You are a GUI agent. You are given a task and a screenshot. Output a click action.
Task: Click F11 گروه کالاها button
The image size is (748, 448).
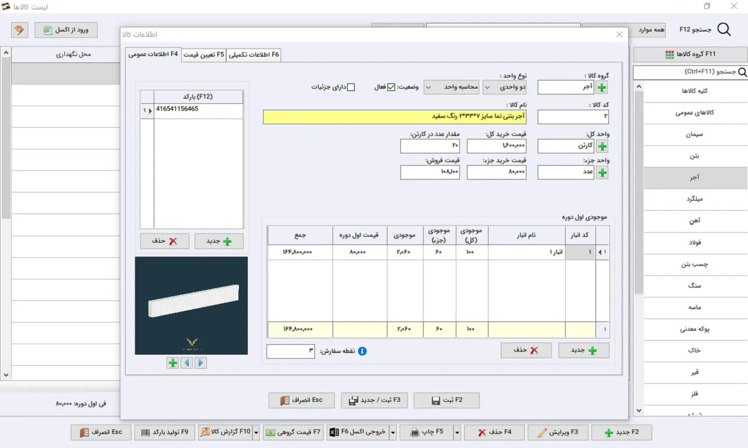tap(690, 54)
